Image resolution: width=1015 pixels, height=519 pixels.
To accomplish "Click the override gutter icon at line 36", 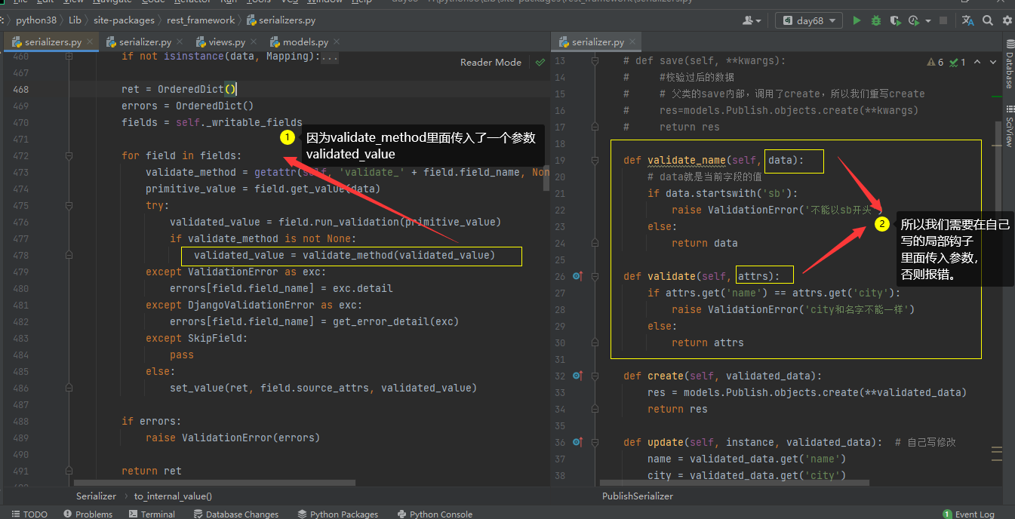I will pyautogui.click(x=577, y=442).
